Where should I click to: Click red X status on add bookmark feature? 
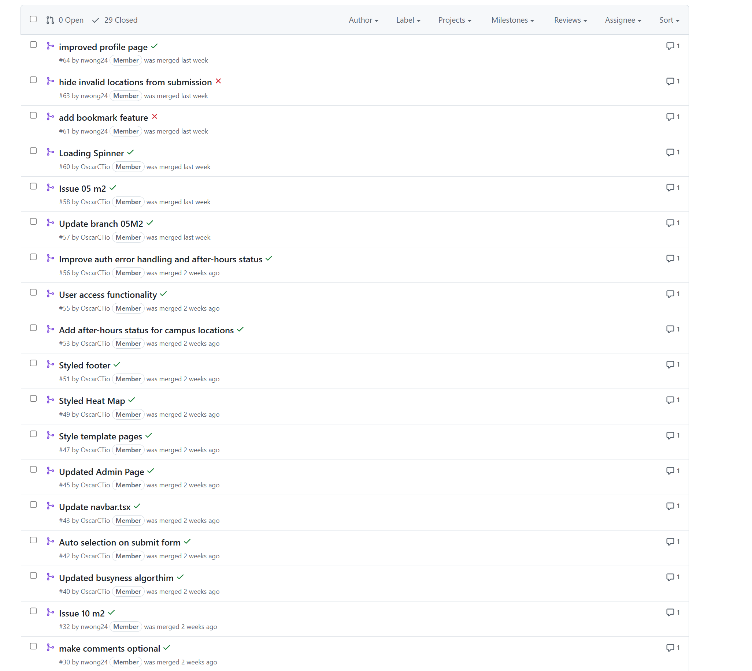[155, 117]
